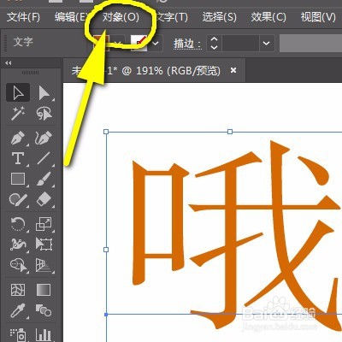Choose the Magic Wand tool

[x=18, y=113]
